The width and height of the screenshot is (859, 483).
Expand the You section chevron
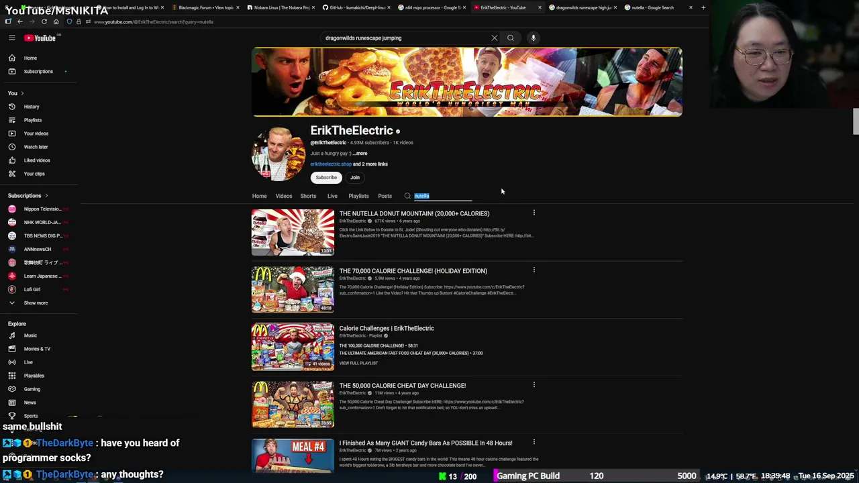pos(22,93)
